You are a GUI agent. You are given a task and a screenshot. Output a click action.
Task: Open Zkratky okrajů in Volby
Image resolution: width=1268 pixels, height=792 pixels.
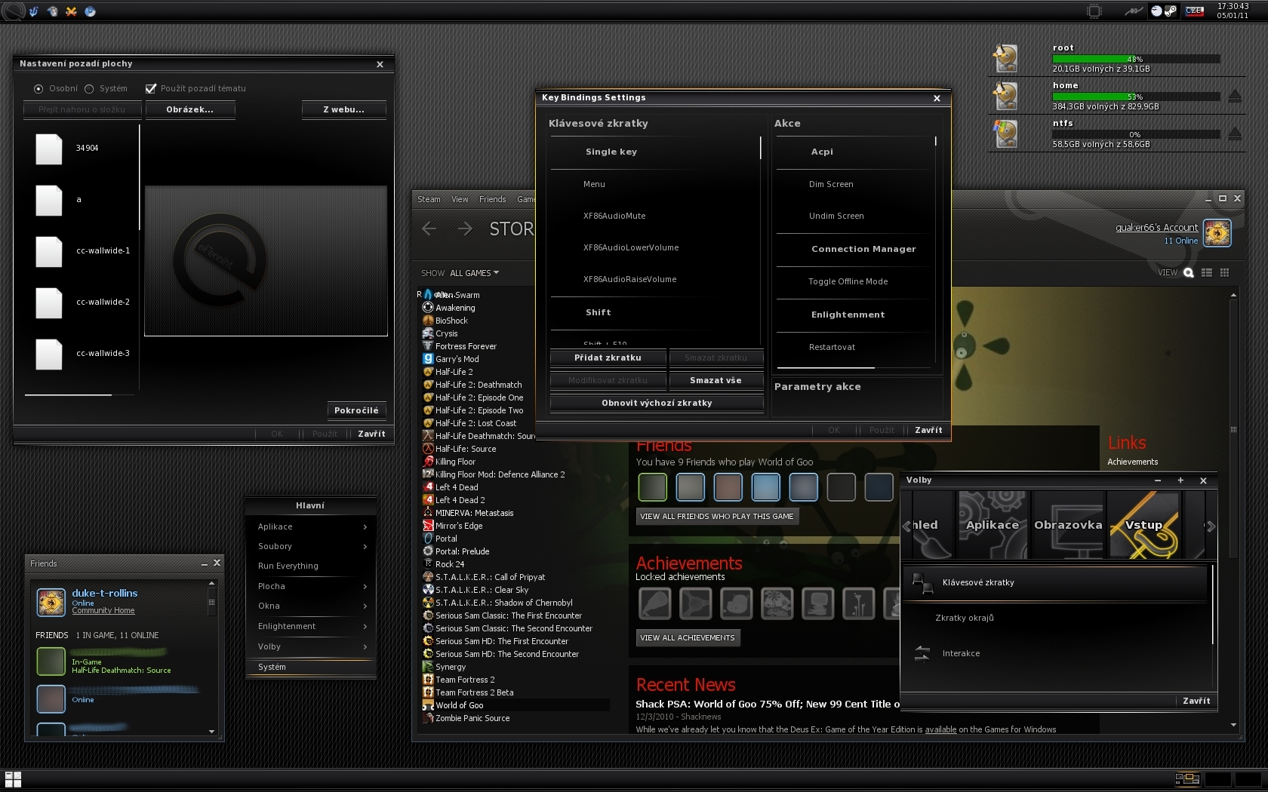[x=1055, y=618]
